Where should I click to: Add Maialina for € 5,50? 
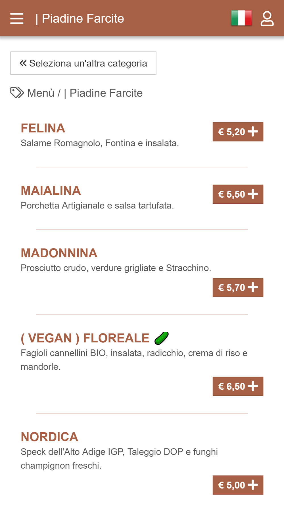(238, 194)
